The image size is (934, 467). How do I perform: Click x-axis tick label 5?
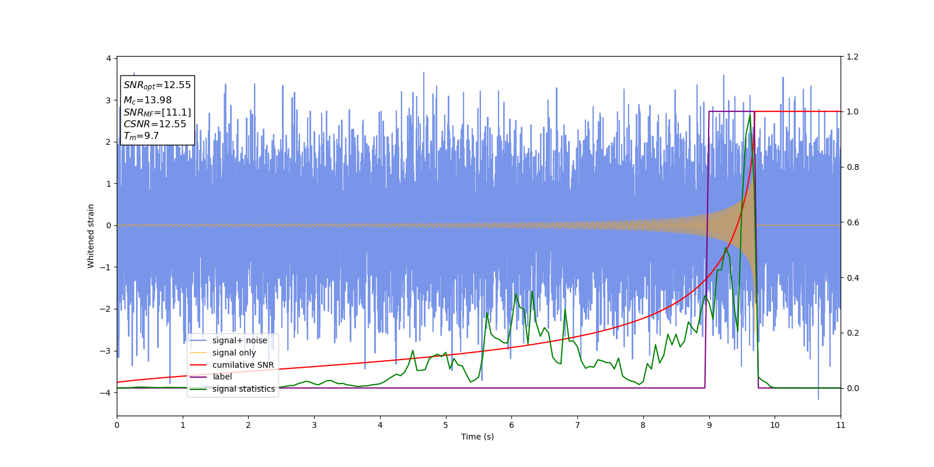[446, 425]
